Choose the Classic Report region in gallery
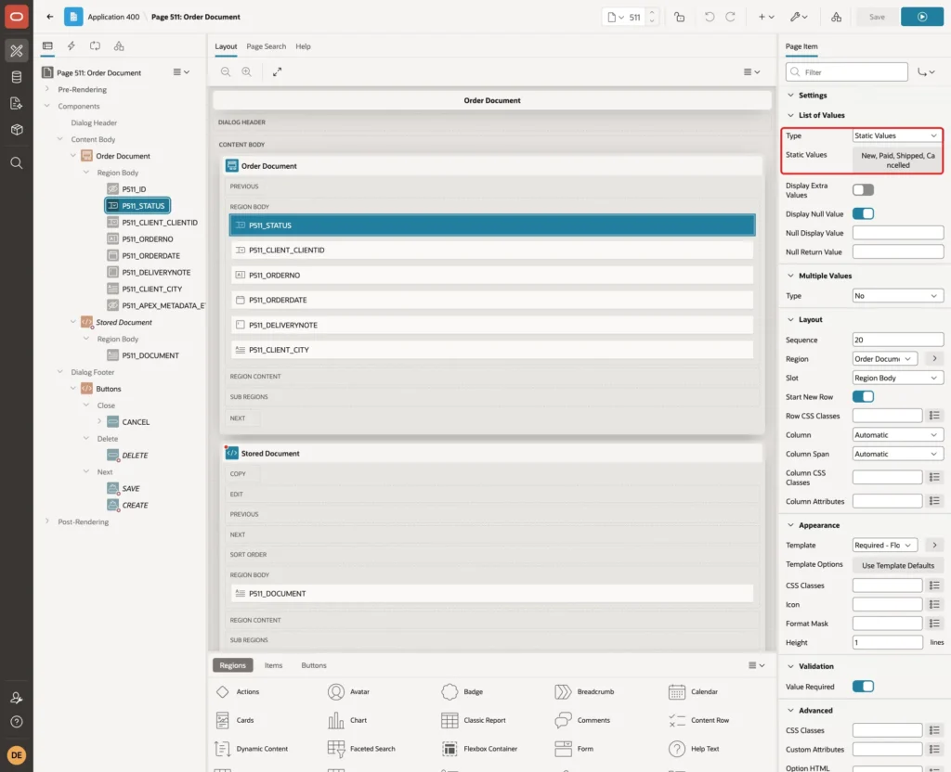 tap(475, 720)
